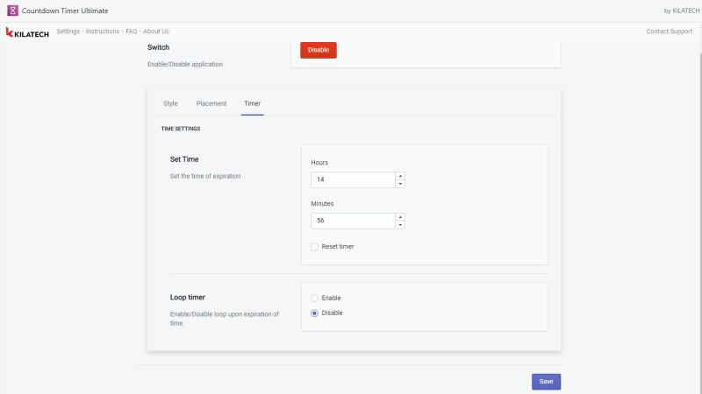Viewport: 702px width, 394px height.
Task: Select the Disable loop timer radio button
Action: pyautogui.click(x=315, y=313)
